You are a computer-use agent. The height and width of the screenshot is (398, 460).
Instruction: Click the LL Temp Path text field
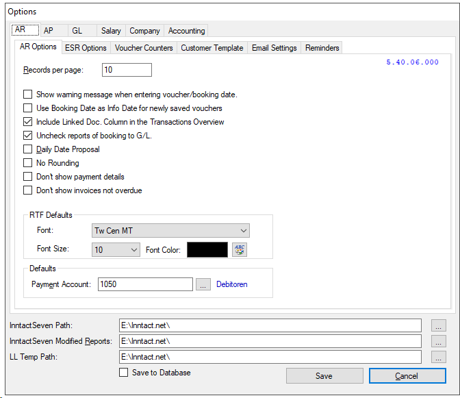[x=270, y=357]
